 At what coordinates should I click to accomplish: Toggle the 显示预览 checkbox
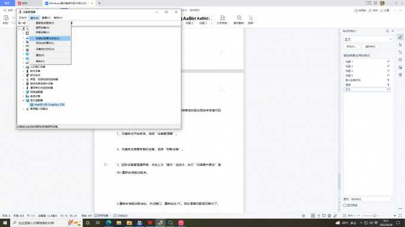click(345, 206)
